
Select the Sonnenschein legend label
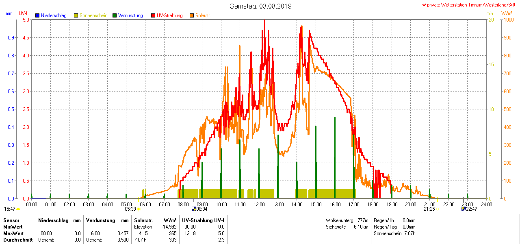(93, 15)
